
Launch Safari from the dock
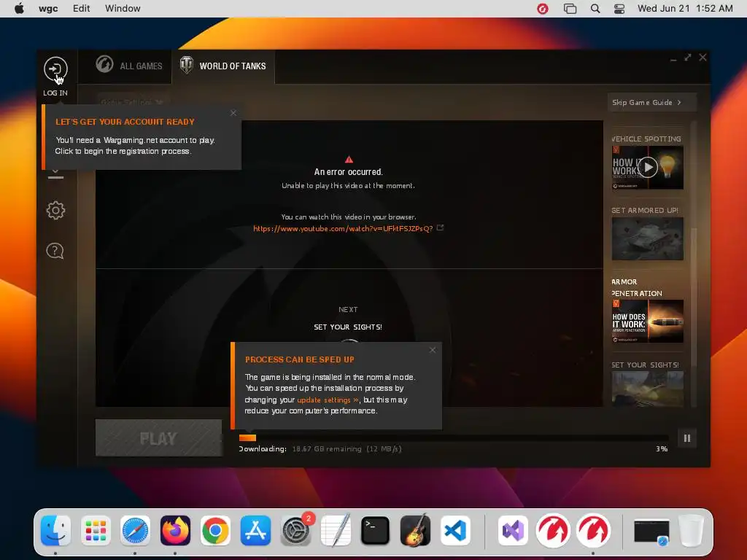(135, 530)
